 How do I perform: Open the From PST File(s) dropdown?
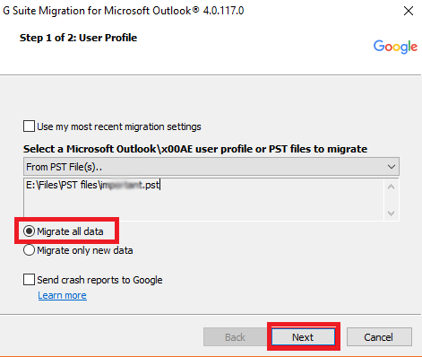211,167
